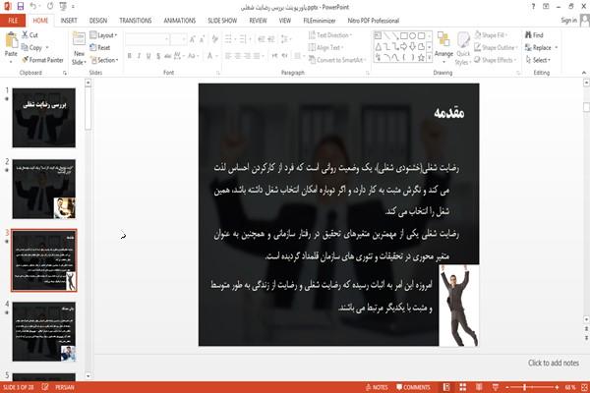Click the Redo icon in quick access
The image size is (590, 393).
pos(50,7)
